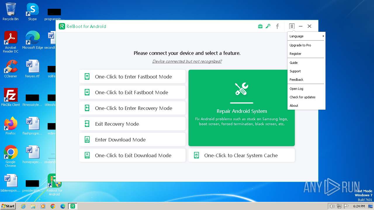This screenshot has height=210, width=374.
Task: Open Repair Android System panel
Action: point(242,108)
